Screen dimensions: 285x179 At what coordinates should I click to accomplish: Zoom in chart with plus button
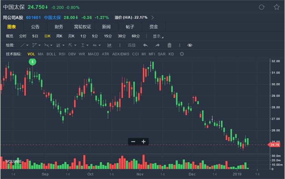tap(144, 142)
